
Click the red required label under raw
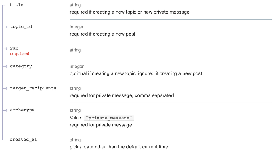pyautogui.click(x=20, y=54)
